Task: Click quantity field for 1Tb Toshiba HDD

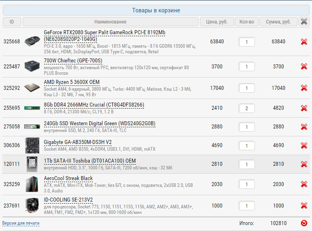Action: (x=247, y=165)
